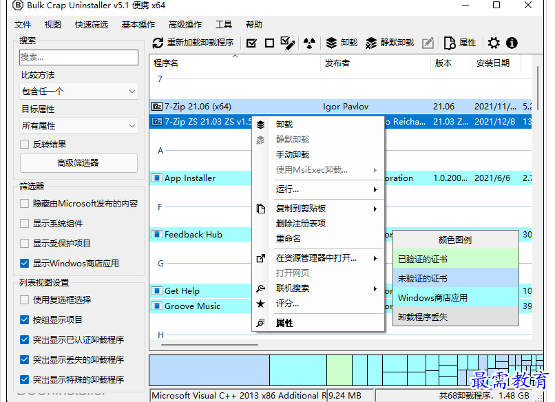Uncheck 显示Windwos商店应用 checkbox
The width and height of the screenshot is (555, 402).
pos(25,263)
